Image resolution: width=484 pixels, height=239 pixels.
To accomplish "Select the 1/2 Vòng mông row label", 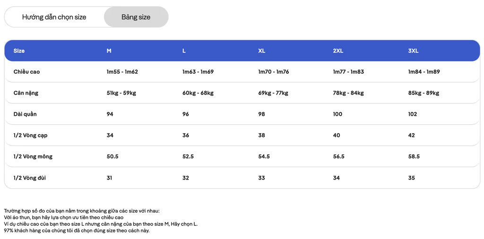I will [33, 157].
